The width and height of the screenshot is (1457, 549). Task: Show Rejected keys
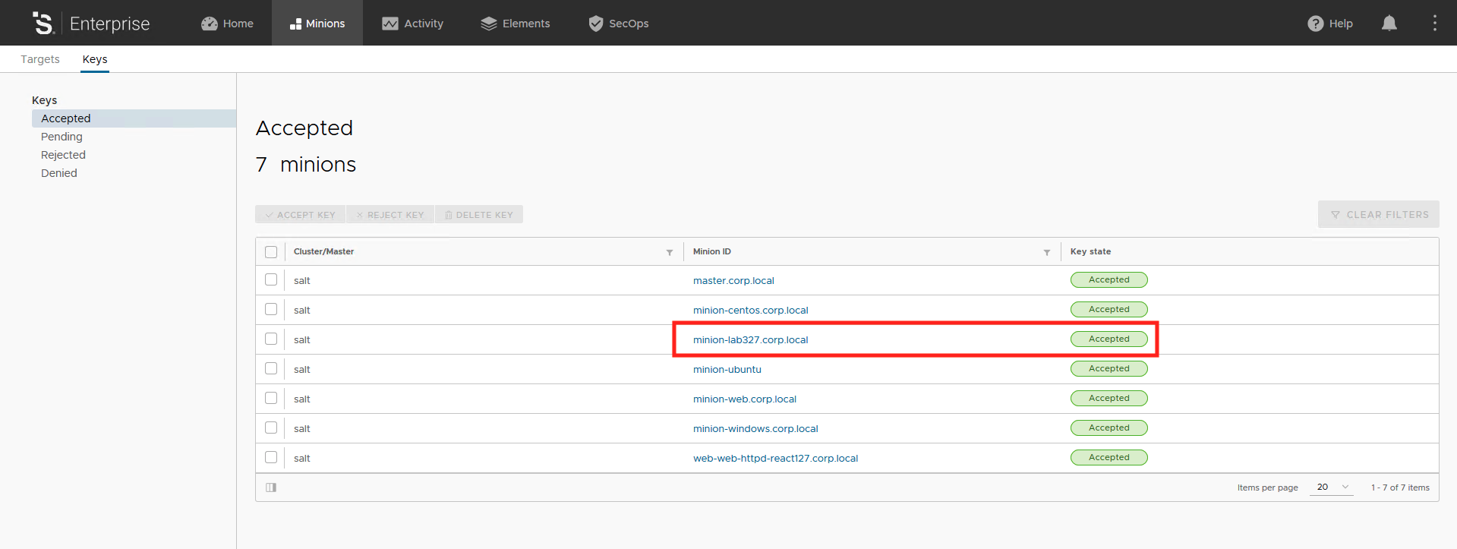[x=63, y=155]
